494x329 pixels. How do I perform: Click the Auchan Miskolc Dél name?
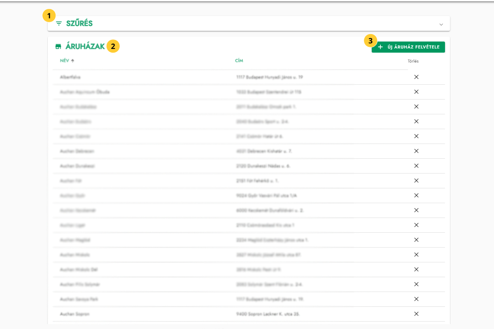(79, 269)
